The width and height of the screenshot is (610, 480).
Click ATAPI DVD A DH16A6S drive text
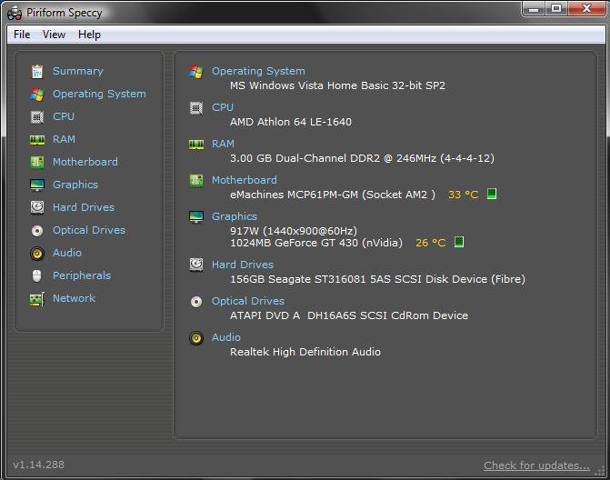tap(349, 315)
